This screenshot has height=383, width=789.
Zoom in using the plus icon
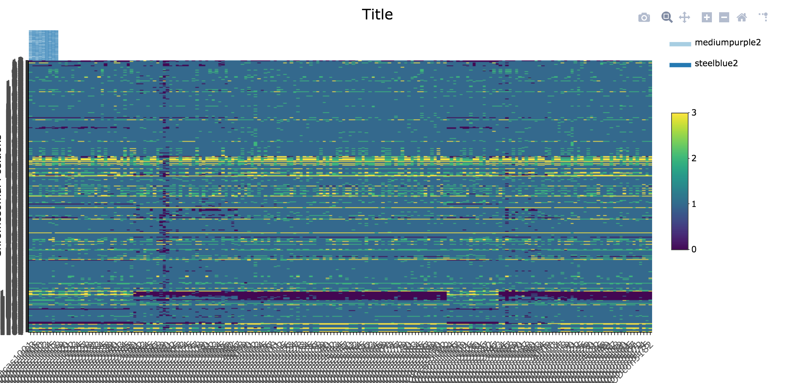coord(707,17)
